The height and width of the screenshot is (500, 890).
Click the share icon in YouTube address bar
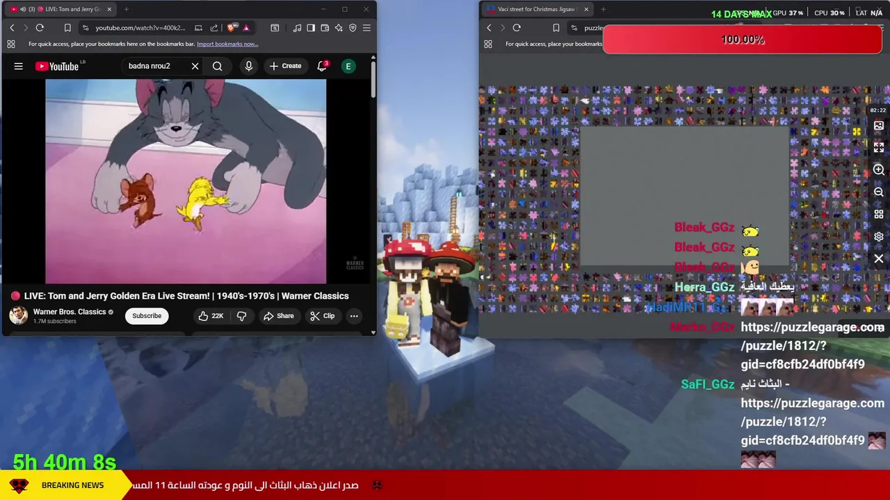coord(213,28)
